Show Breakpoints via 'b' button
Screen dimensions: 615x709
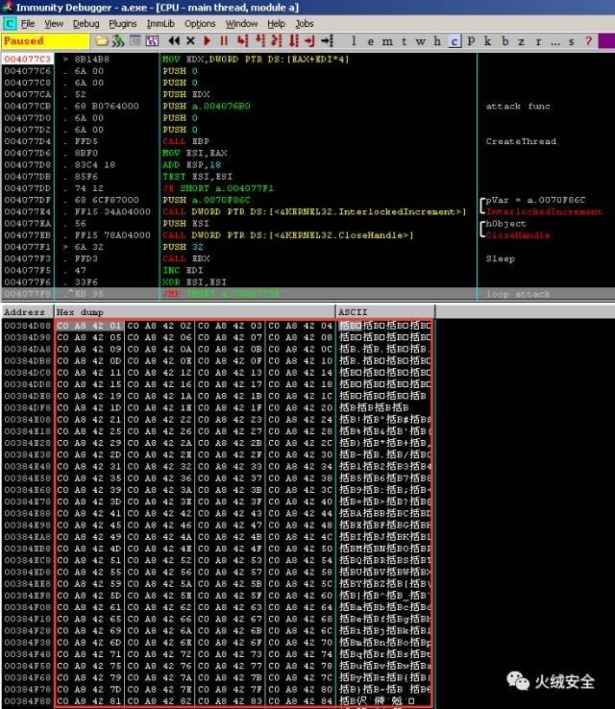coord(504,41)
